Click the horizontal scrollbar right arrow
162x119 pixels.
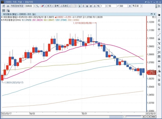pos(123,117)
